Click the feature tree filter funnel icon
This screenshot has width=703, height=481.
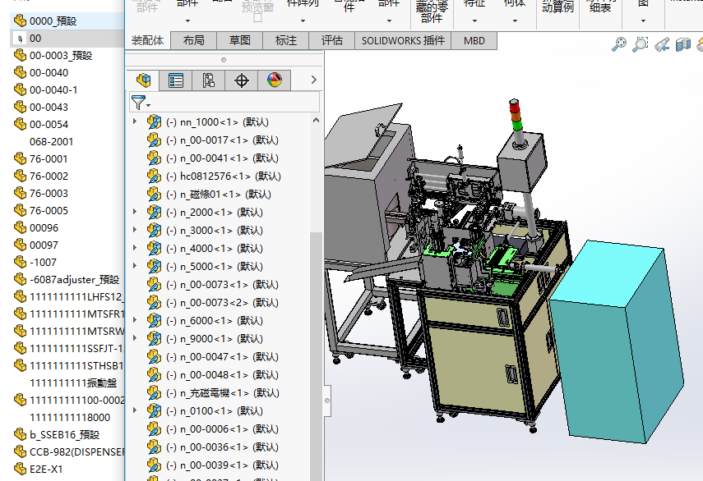pyautogui.click(x=138, y=103)
